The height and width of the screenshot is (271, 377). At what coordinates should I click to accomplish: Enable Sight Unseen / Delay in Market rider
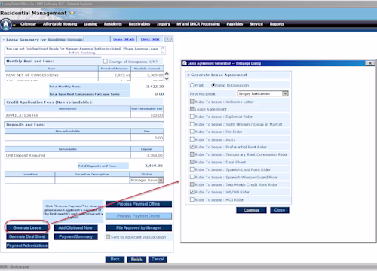pyautogui.click(x=192, y=124)
